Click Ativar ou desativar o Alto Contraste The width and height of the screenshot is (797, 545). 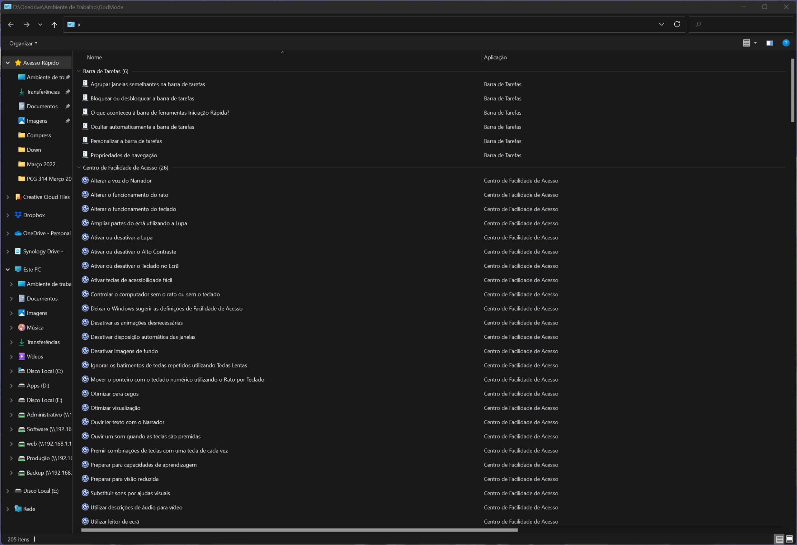coord(133,251)
